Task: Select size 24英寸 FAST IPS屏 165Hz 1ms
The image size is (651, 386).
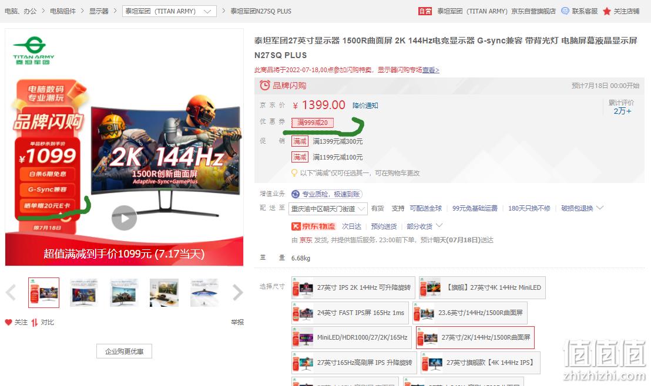Action: click(x=350, y=313)
